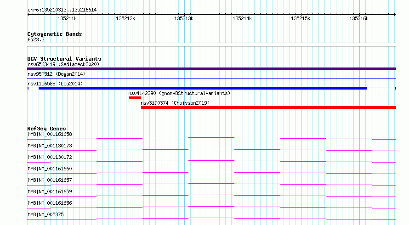Select the thick blue nsv1156588 variant bar
Viewport: 409px width, 225px height.
[x=203, y=88]
